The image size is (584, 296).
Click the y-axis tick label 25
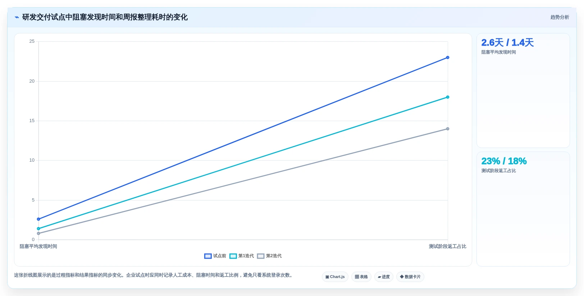coord(32,41)
